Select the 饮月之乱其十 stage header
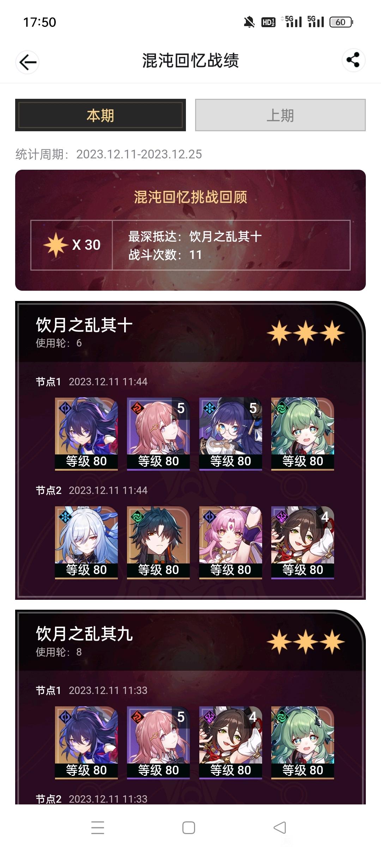Viewport: 381px width, 851px height. pos(84,325)
